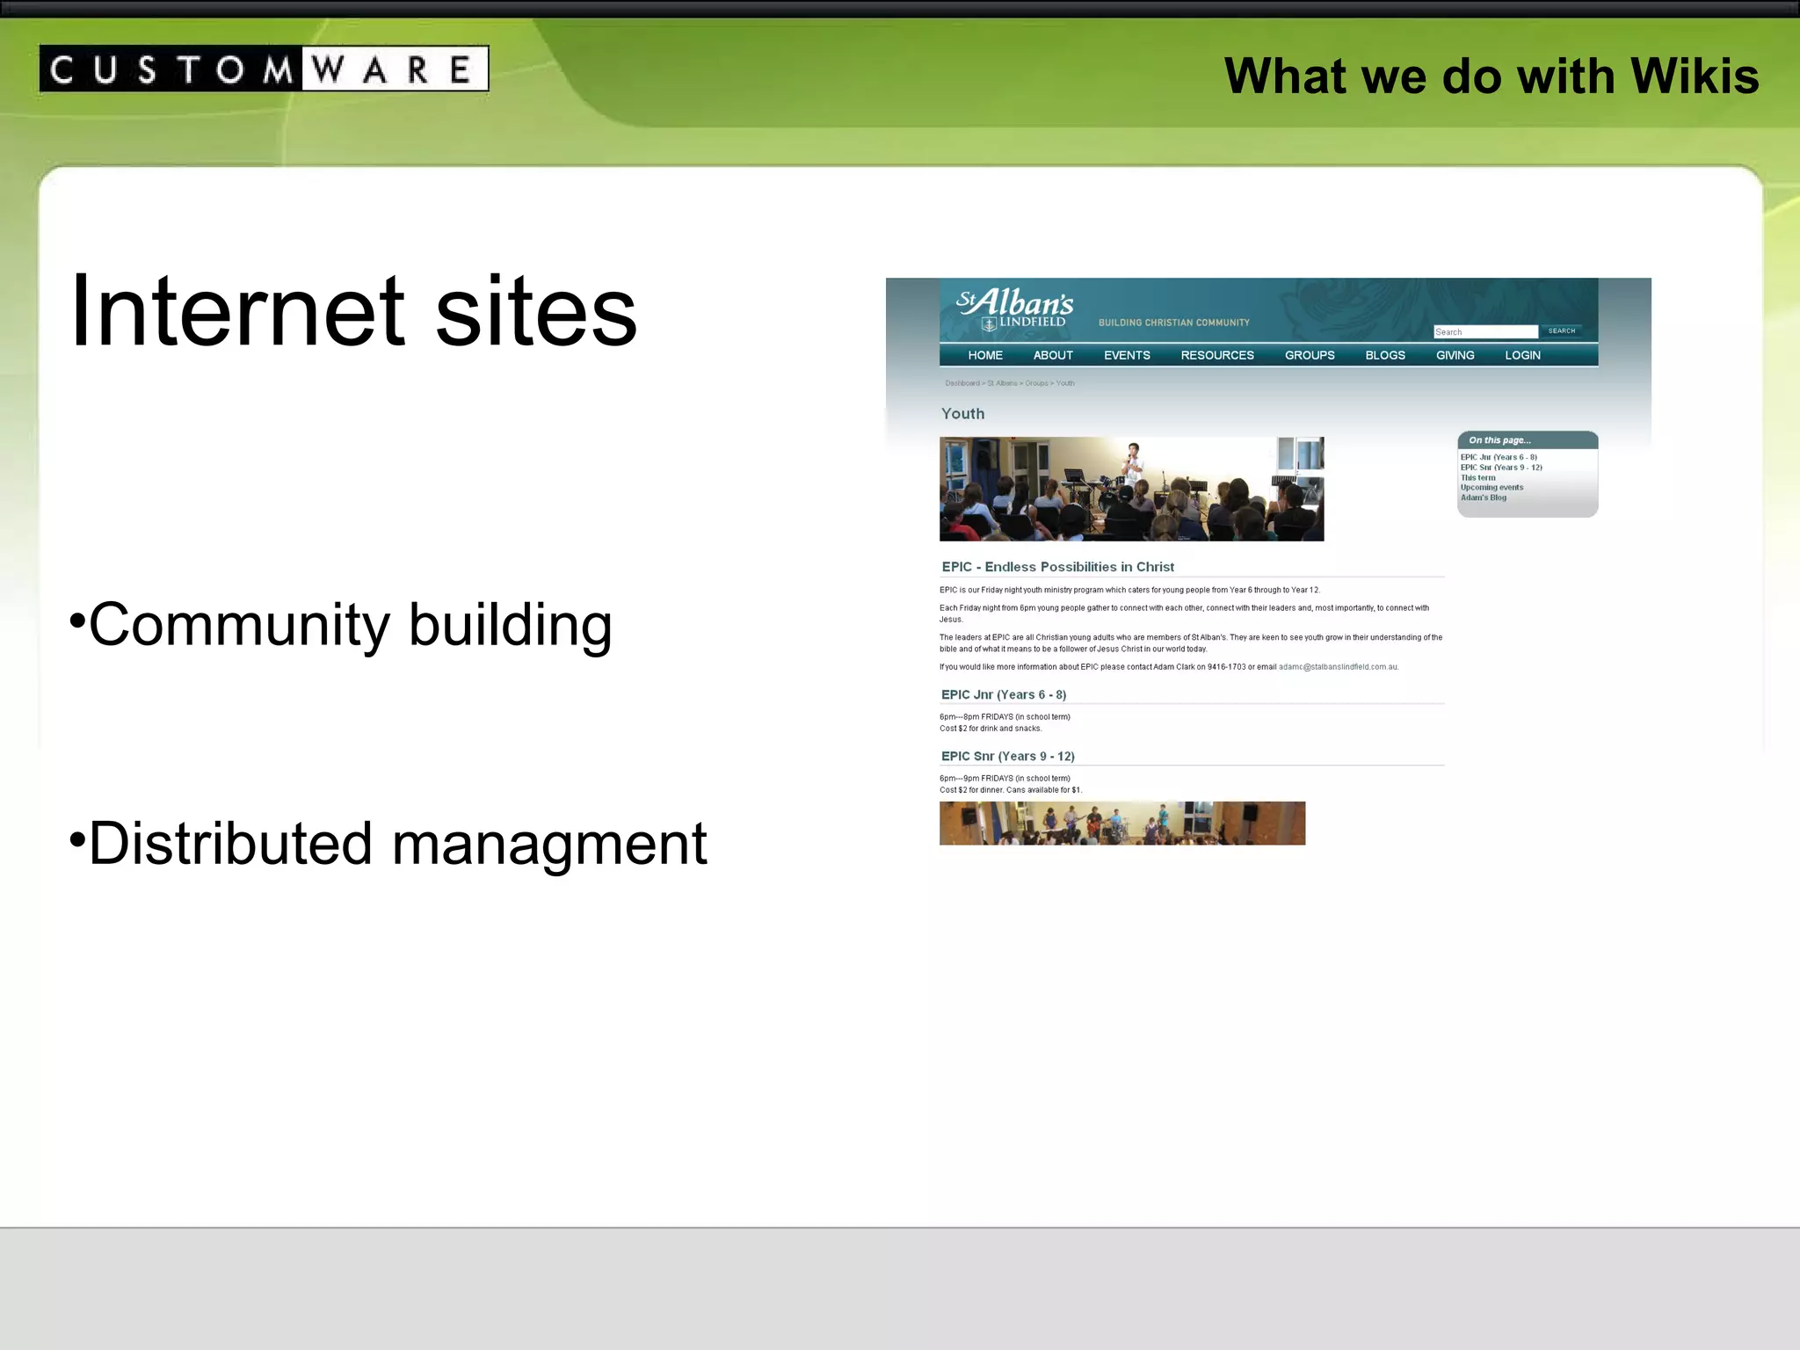Click the Search input field
The width and height of the screenshot is (1800, 1350).
(x=1485, y=331)
